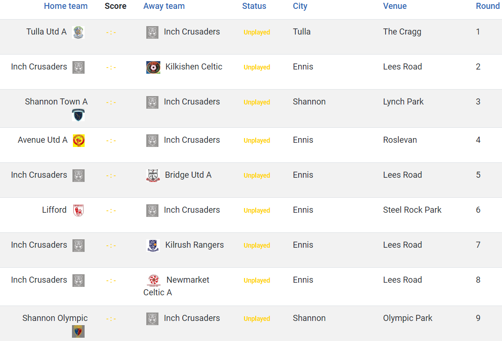
Task: Sort fixtures by Round header
Action: (488, 6)
